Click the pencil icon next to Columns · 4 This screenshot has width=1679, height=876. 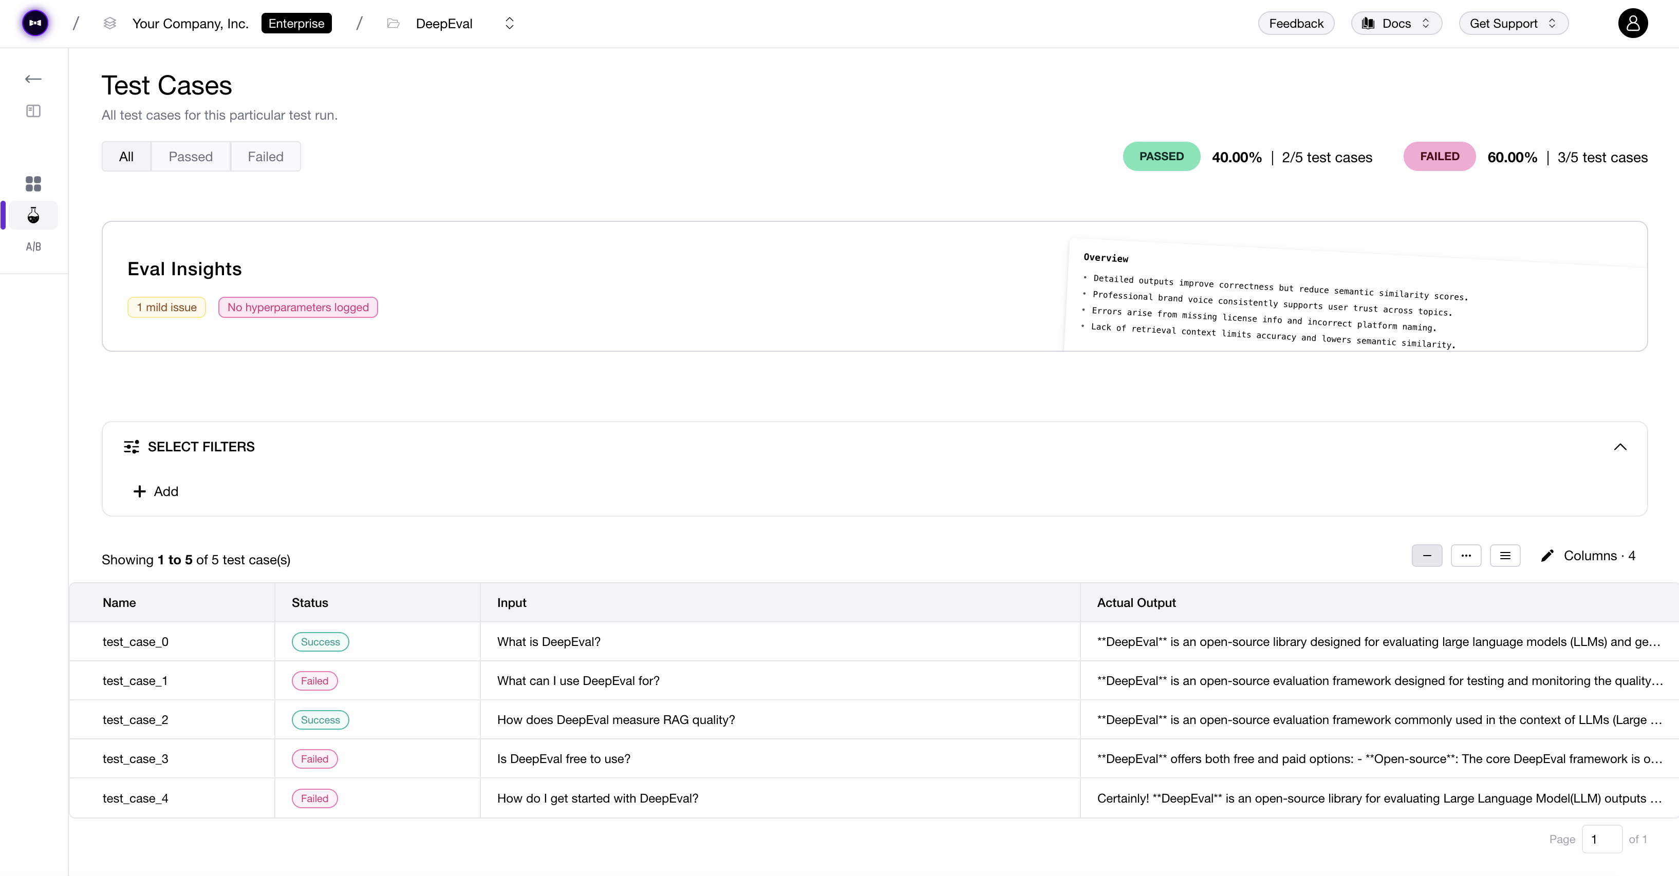tap(1548, 556)
